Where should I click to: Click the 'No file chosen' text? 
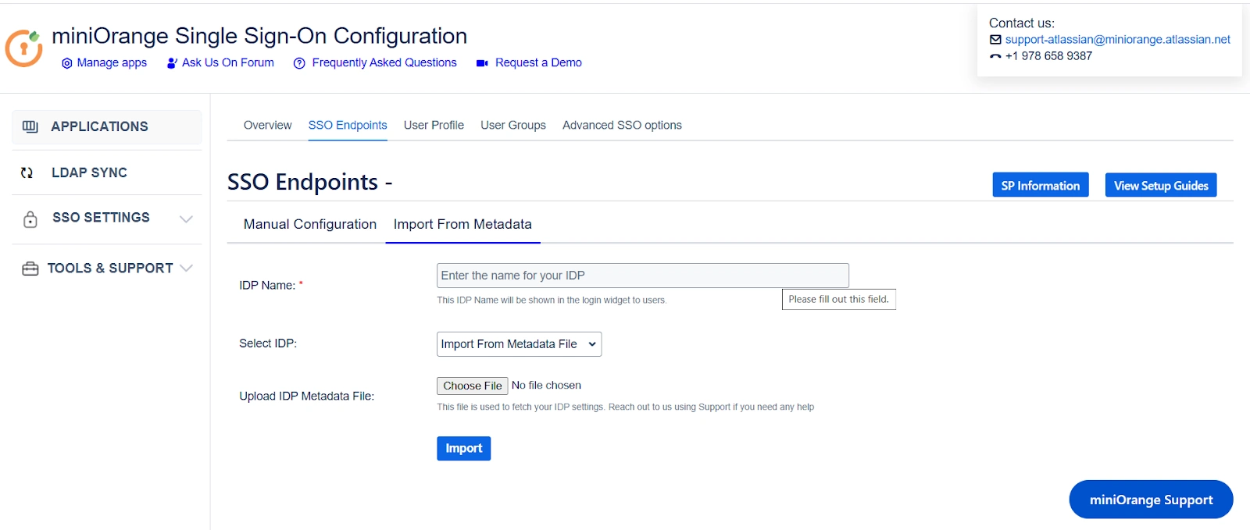coord(546,386)
